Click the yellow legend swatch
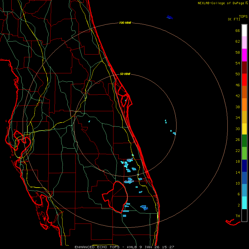249x249 pixels. [x=244, y=129]
